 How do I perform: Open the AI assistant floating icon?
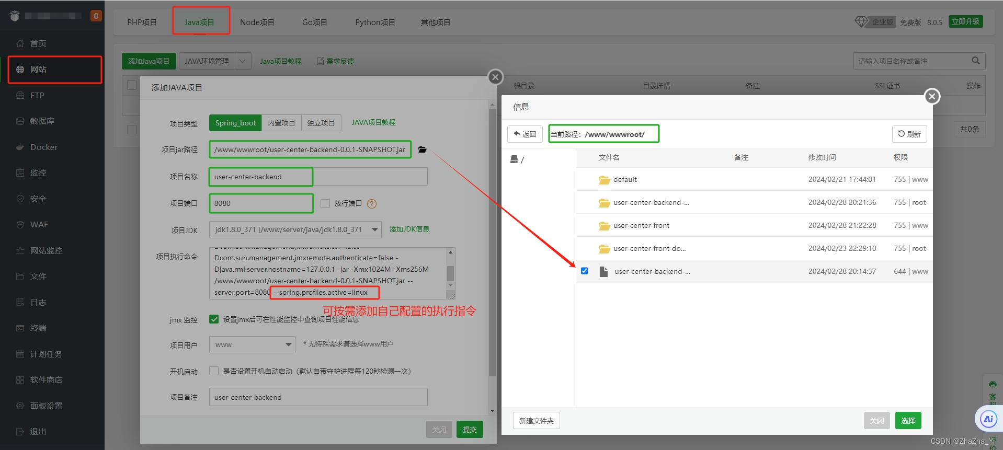point(988,419)
